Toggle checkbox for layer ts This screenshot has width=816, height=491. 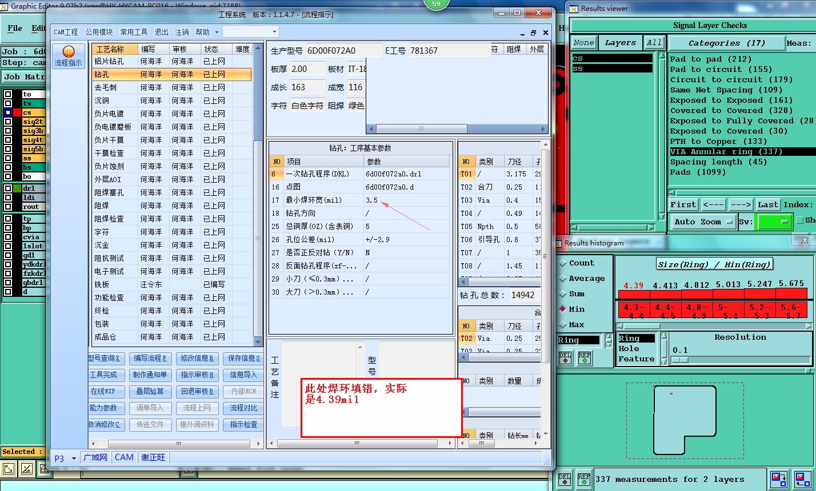(x=8, y=103)
